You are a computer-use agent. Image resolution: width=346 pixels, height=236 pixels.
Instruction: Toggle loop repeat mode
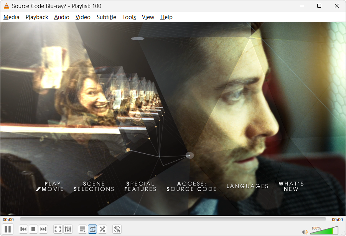[92, 229]
